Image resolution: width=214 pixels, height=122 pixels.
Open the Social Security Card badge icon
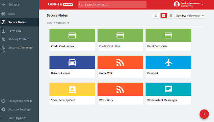[x=72, y=89]
